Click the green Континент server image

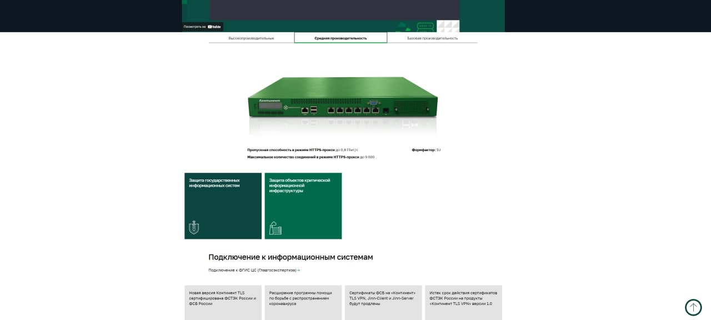pyautogui.click(x=343, y=98)
